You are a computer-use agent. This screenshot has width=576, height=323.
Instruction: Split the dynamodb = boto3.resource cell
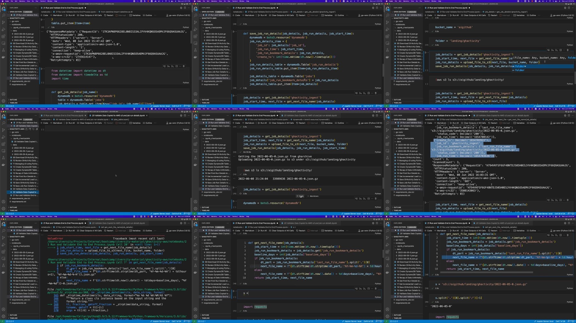pos(368,198)
